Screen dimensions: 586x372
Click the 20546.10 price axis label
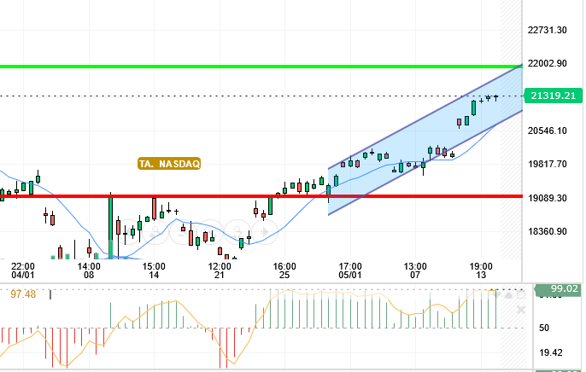click(x=547, y=131)
